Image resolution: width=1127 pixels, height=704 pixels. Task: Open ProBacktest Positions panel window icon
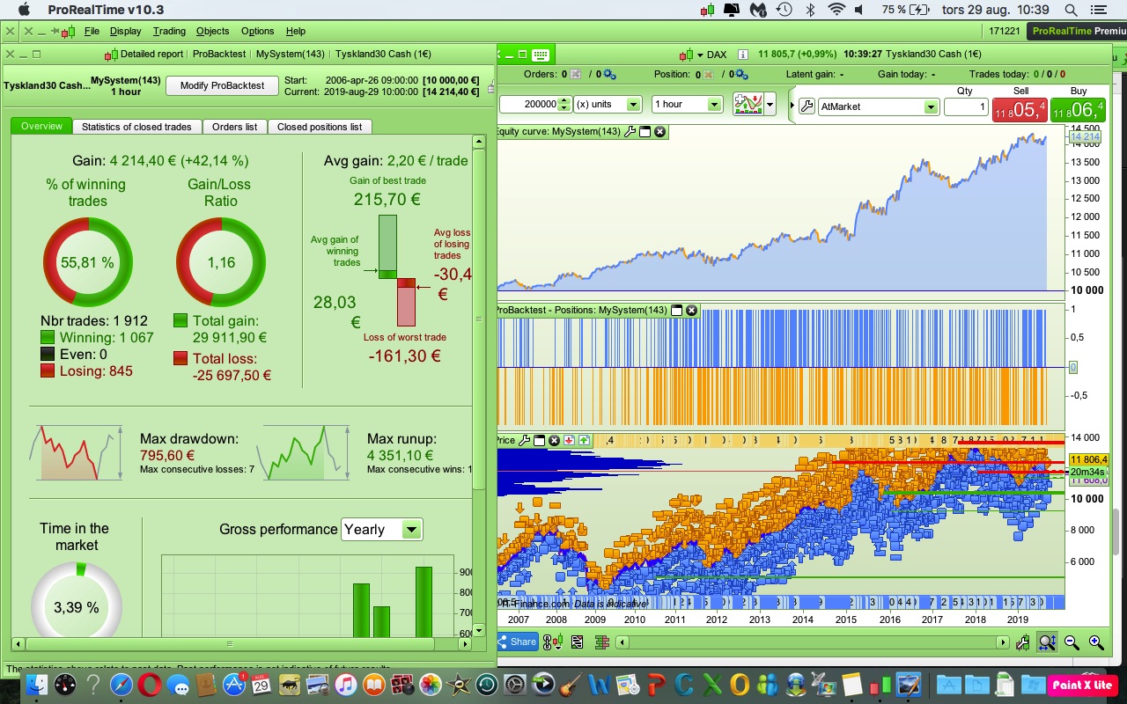click(x=677, y=311)
